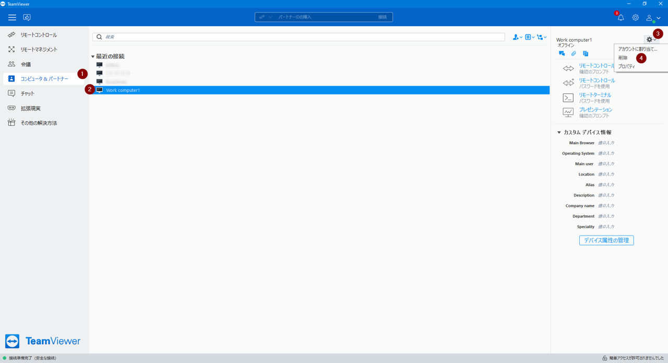Open the device gear dropdown in details panel
This screenshot has width=668, height=363.
[x=651, y=40]
